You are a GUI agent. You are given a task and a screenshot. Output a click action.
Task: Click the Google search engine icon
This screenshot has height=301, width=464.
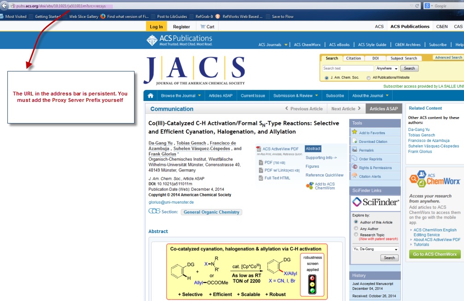click(x=427, y=6)
